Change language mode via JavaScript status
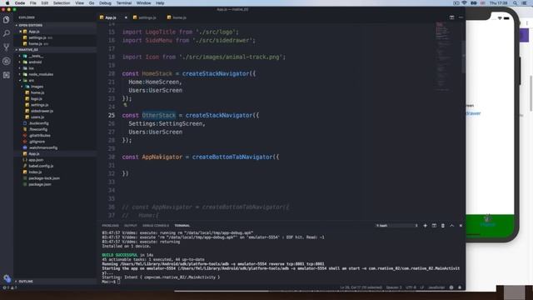This screenshot has height=300, width=533. point(436,287)
